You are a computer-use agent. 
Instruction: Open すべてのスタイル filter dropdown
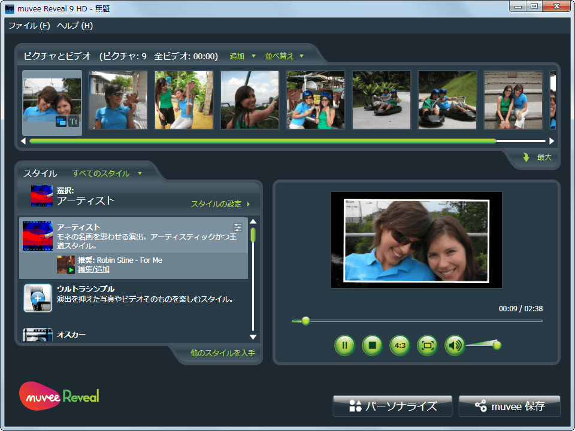click(107, 174)
